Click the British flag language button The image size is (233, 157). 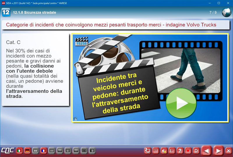pos(36,151)
